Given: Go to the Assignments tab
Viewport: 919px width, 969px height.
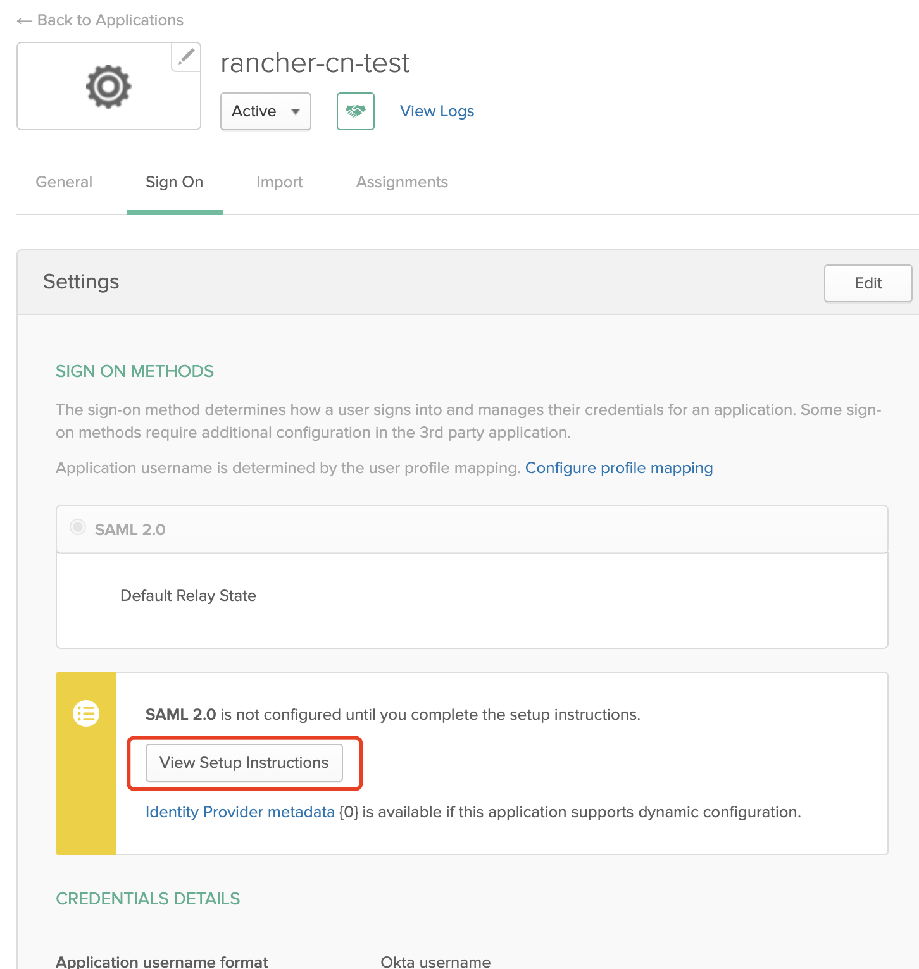Looking at the screenshot, I should click(403, 182).
